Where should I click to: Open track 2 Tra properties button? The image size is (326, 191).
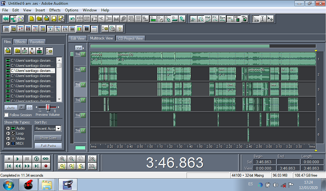coord(77,69)
